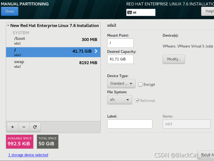214x161 pixels.
Task: Select the swap sda2 partition row
Action: pyautogui.click(x=53, y=64)
